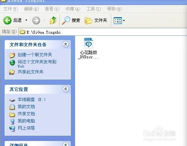The height and width of the screenshot is (146, 187).
Task: Click the 详细信息 panel title
Action: 19,145
